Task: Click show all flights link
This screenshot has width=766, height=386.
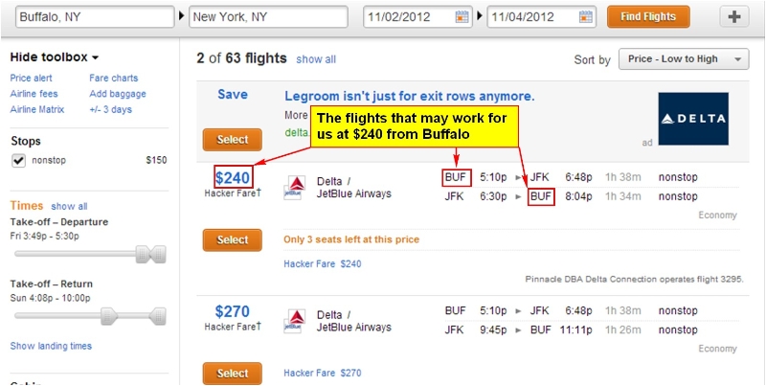Action: point(316,59)
